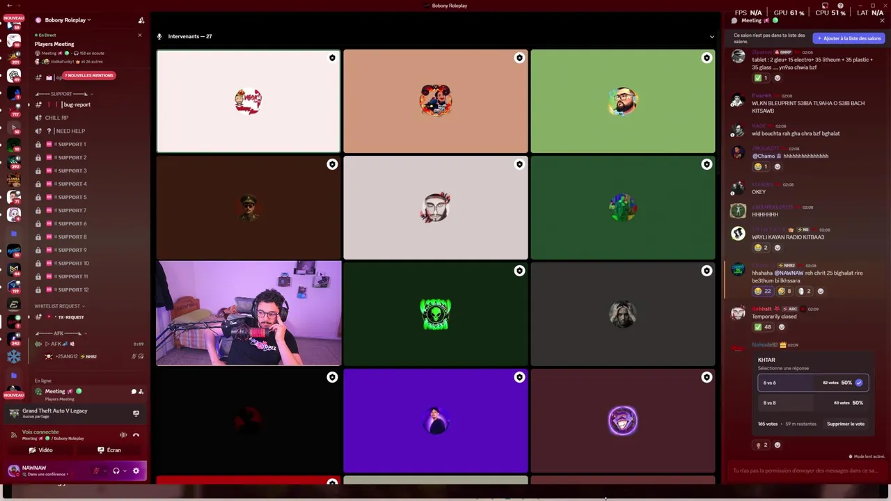This screenshot has width=891, height=501.
Task: Click the microphone icon next to Intervenants
Action: click(159, 36)
